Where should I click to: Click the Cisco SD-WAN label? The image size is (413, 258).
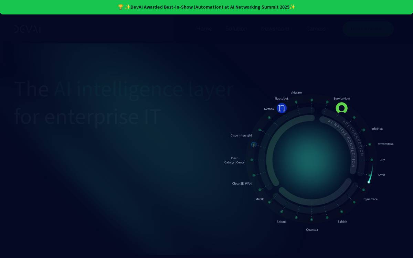click(x=242, y=184)
